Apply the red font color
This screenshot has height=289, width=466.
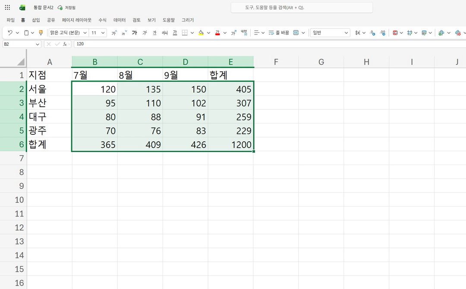coord(217,33)
